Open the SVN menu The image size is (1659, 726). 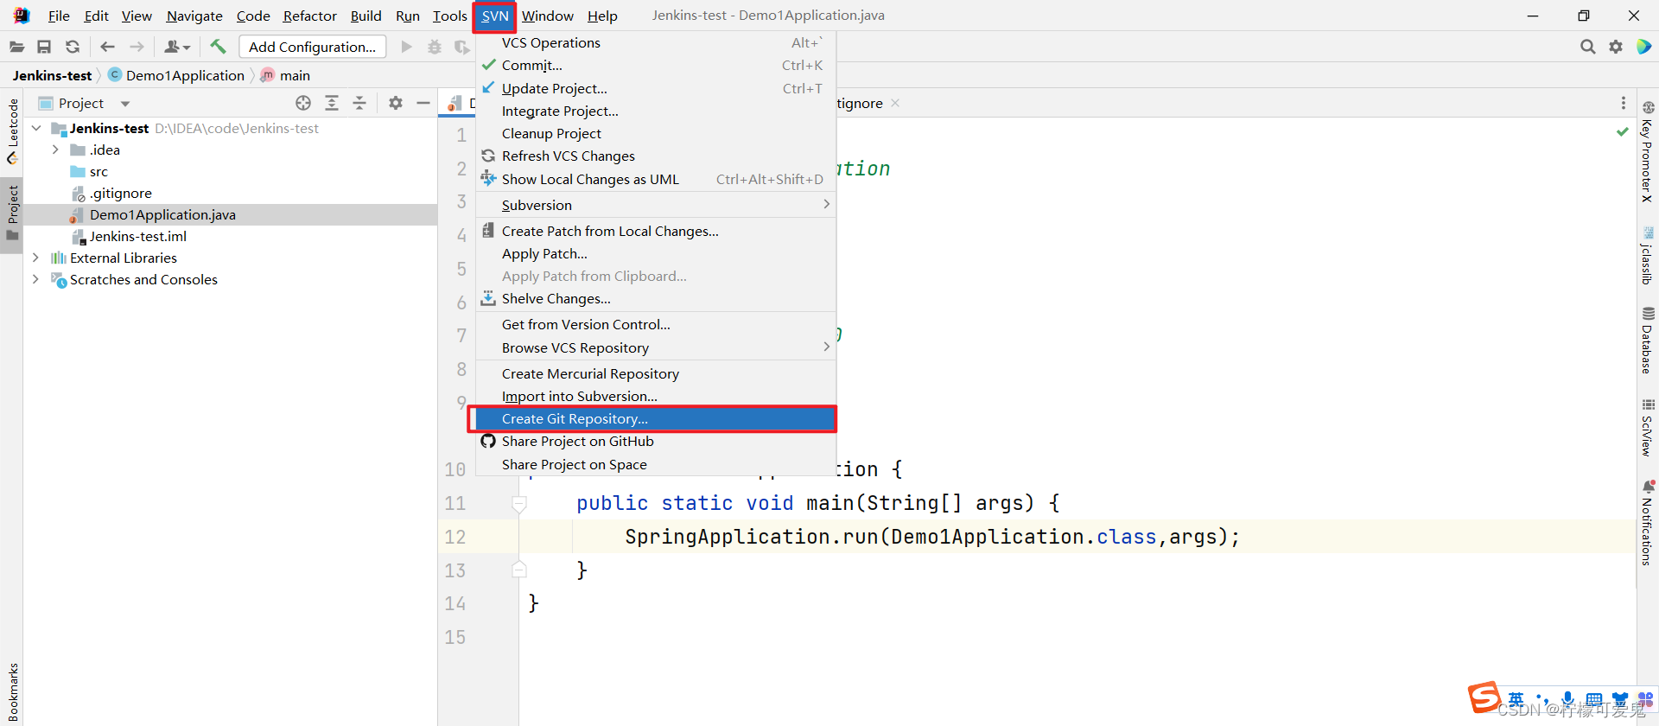[495, 16]
